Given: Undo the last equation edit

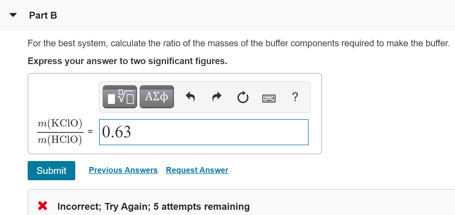Looking at the screenshot, I should (190, 97).
